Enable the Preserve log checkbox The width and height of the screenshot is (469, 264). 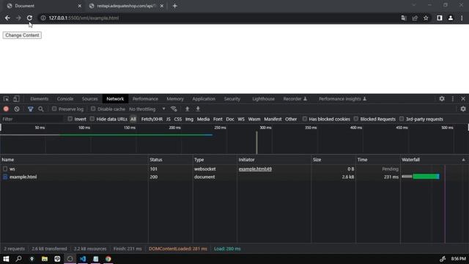tap(54, 109)
